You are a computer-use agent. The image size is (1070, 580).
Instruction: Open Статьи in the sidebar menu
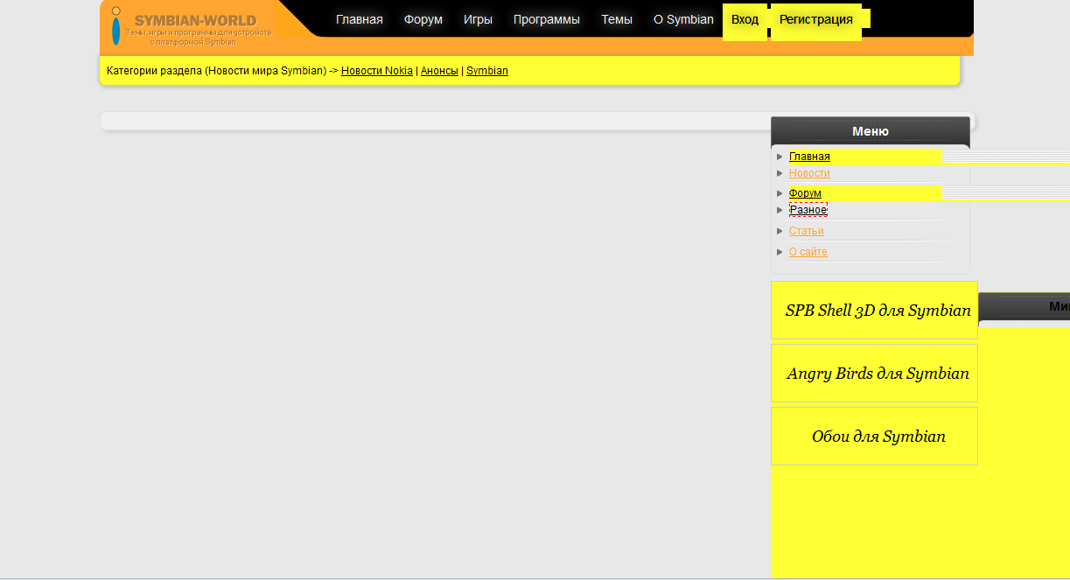click(806, 231)
